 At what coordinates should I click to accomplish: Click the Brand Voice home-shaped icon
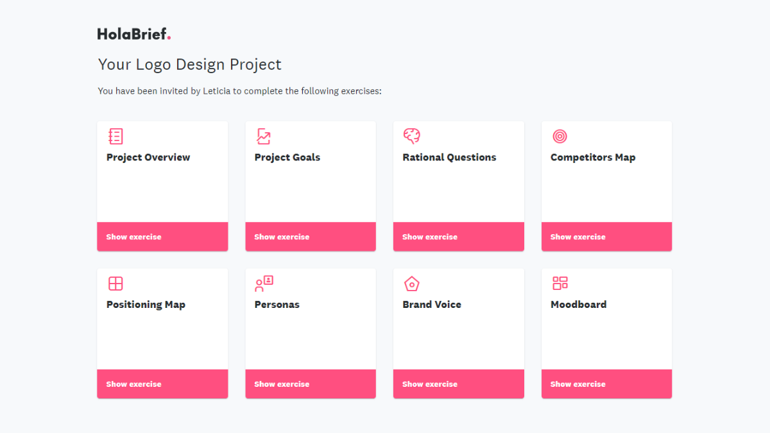point(411,283)
